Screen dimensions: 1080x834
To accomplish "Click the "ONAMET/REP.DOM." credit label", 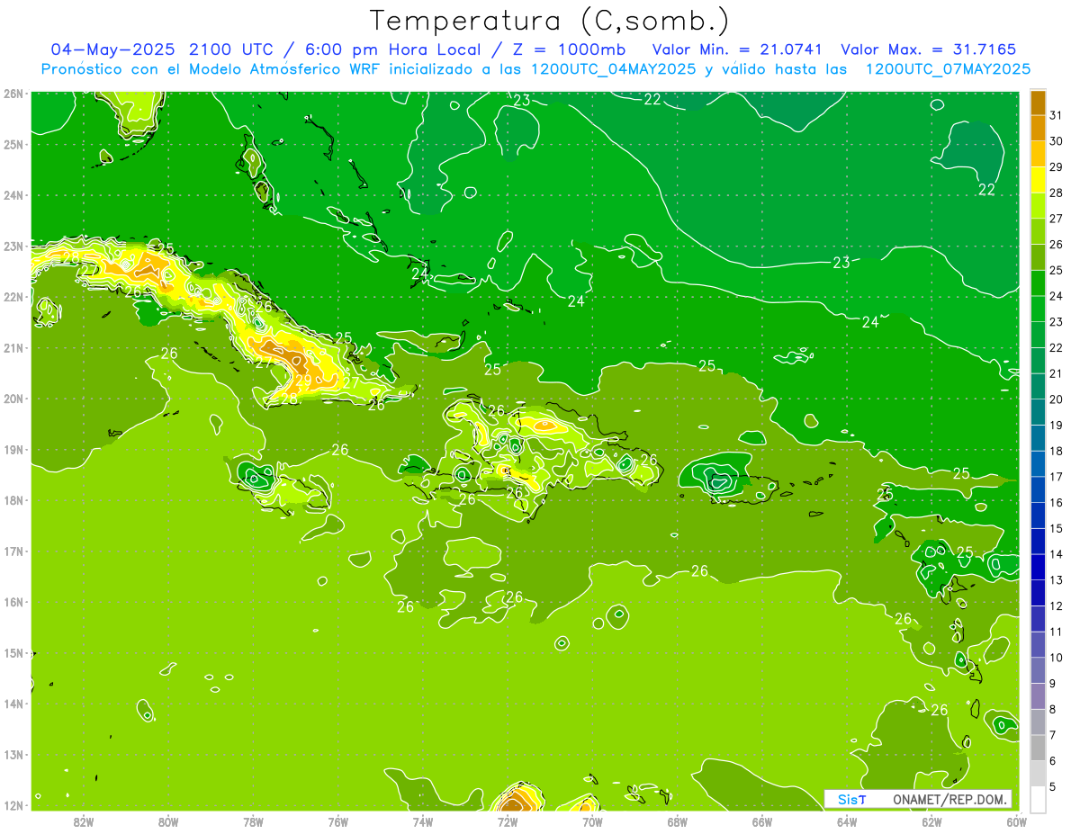I will [950, 799].
